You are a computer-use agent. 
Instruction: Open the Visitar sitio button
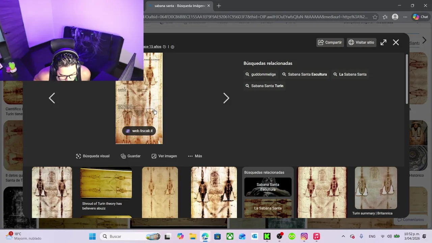361,42
